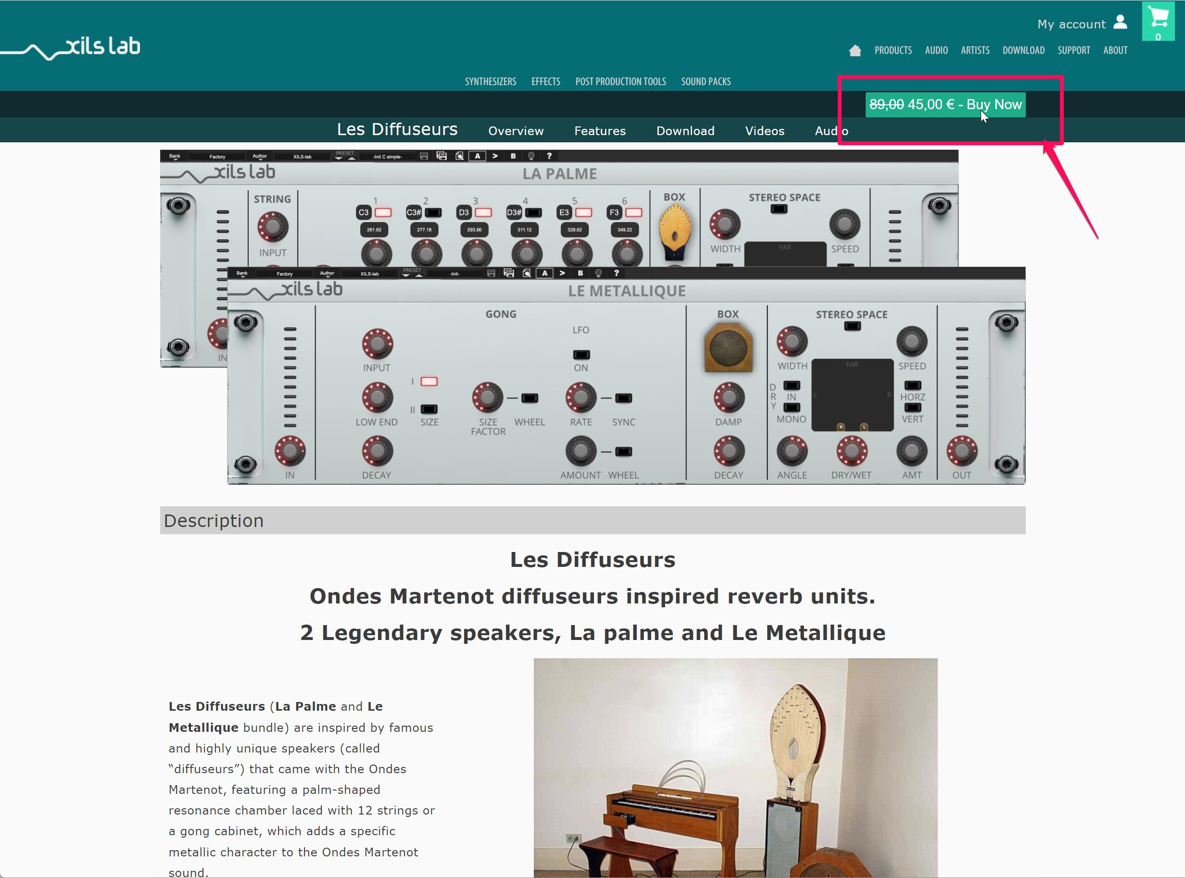
Task: Open the Bank dropdown in Le Metallique toolbar
Action: [242, 274]
